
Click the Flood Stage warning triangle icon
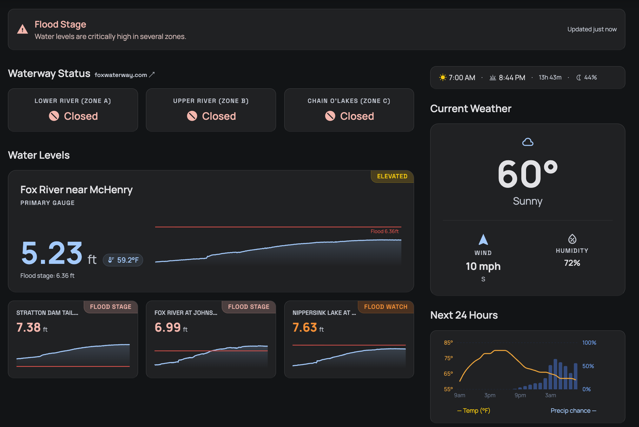click(23, 29)
